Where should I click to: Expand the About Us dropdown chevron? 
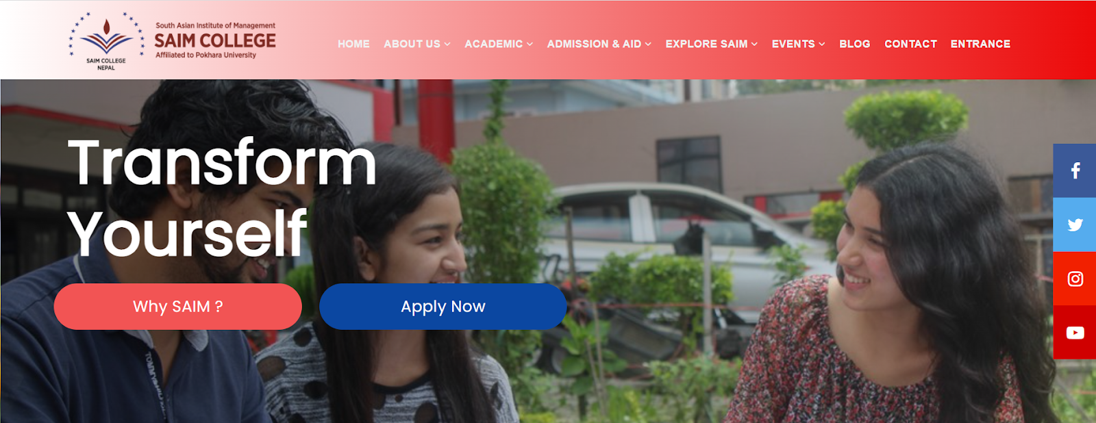[x=447, y=44]
